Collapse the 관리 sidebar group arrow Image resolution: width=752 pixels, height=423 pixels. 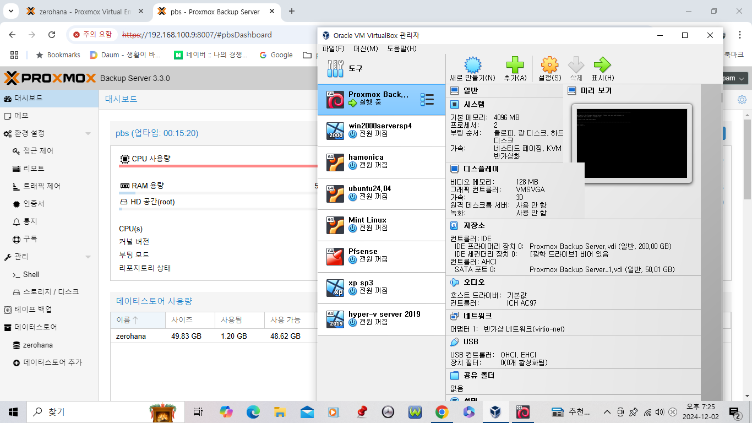pos(88,257)
